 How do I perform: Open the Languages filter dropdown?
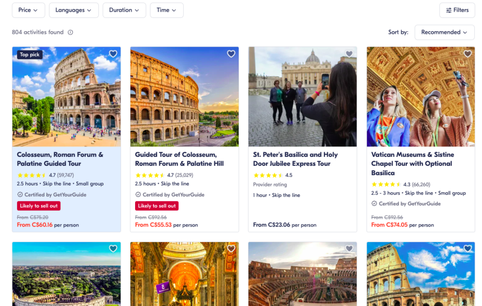pyautogui.click(x=74, y=10)
